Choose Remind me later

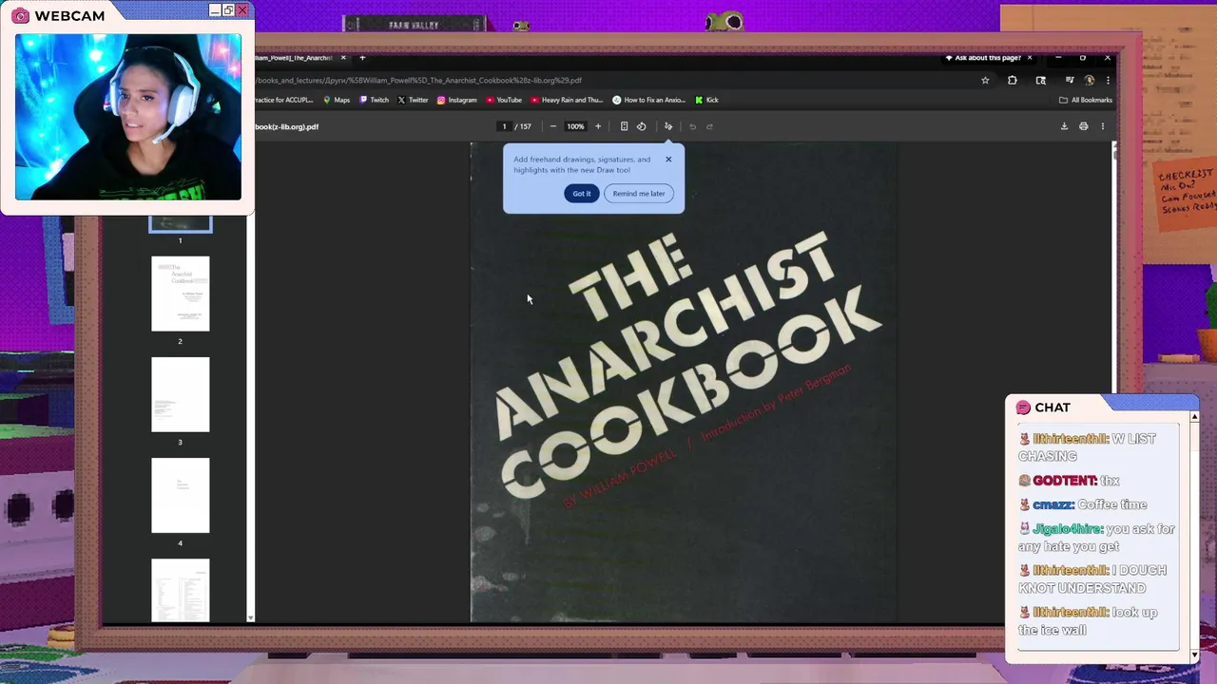(x=639, y=194)
